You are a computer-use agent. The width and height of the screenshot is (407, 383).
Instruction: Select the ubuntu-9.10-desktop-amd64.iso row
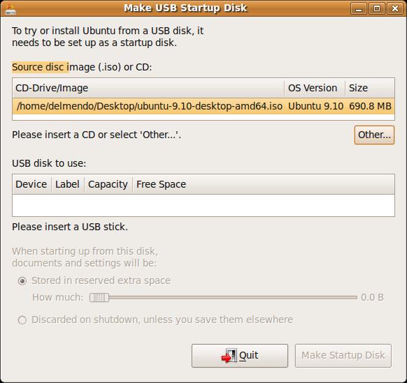[203, 107]
